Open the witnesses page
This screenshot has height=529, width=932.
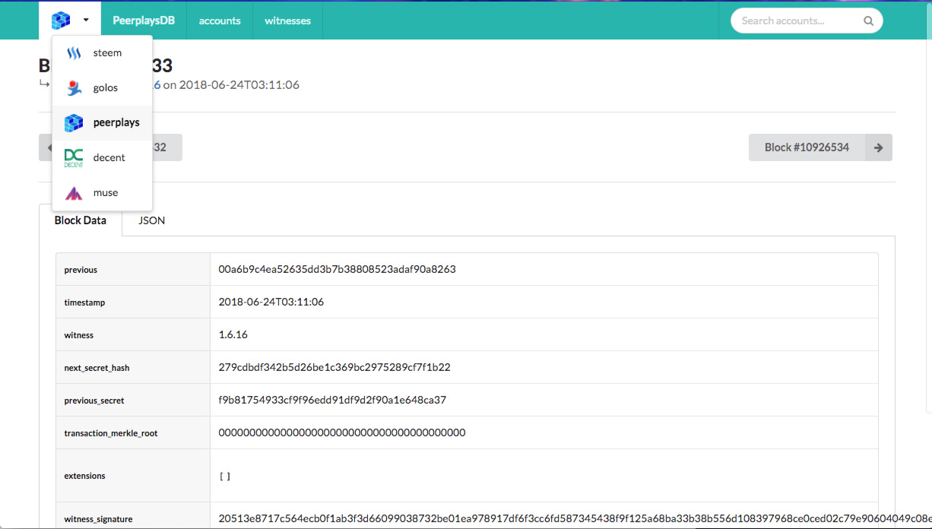tap(287, 21)
